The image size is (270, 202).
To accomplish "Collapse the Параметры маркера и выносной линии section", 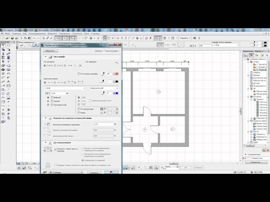I will [46, 118].
